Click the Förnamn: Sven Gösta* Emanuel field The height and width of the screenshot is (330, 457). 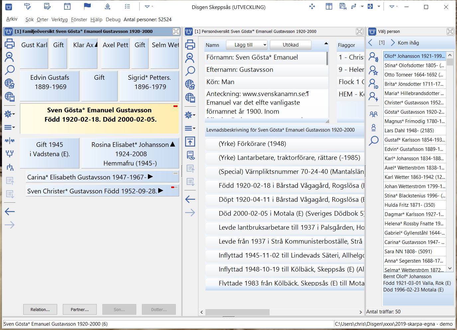[267, 57]
